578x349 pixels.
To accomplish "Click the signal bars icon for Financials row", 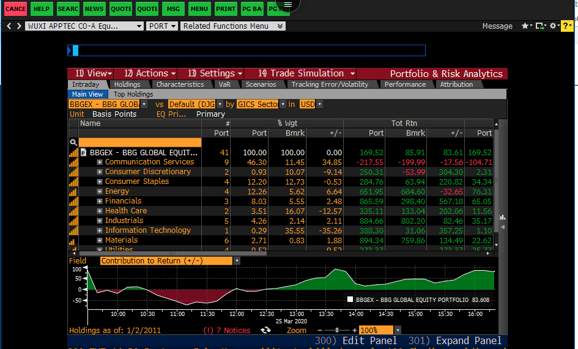I will click(x=73, y=201).
